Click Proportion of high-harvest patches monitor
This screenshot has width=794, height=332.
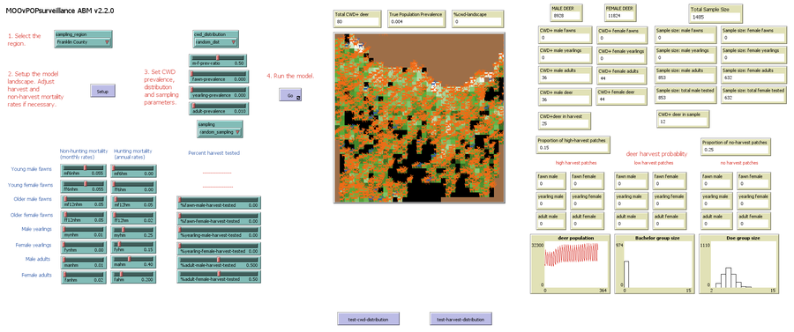pyautogui.click(x=573, y=144)
